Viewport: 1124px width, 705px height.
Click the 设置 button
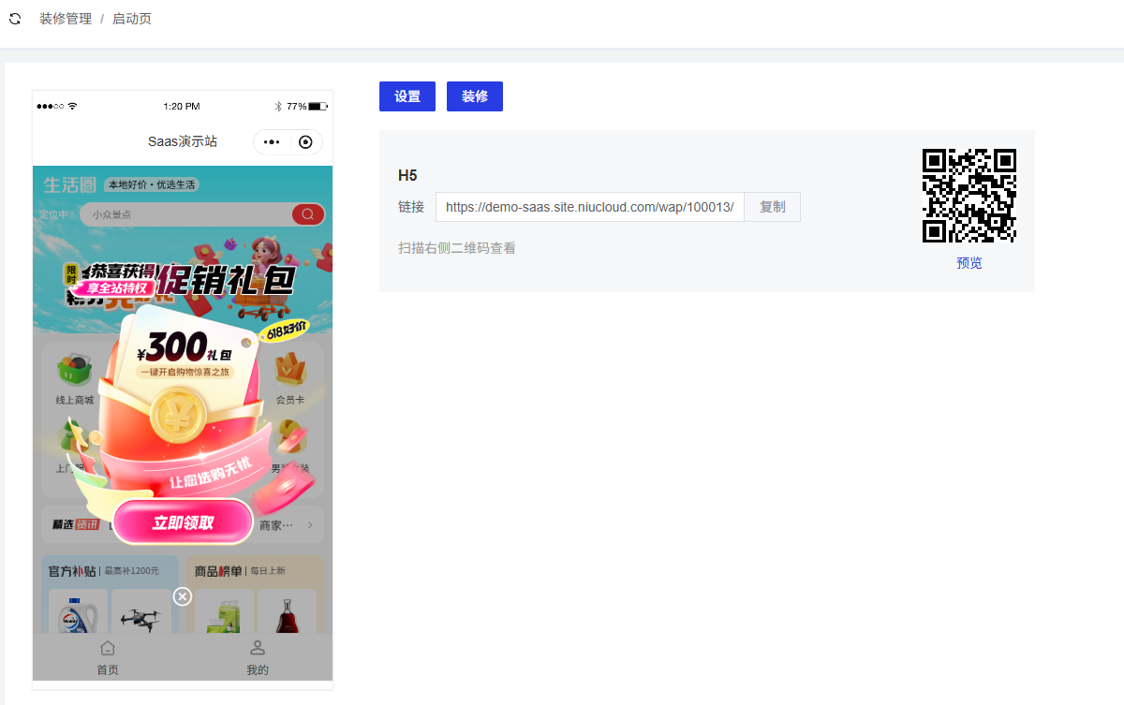point(407,96)
